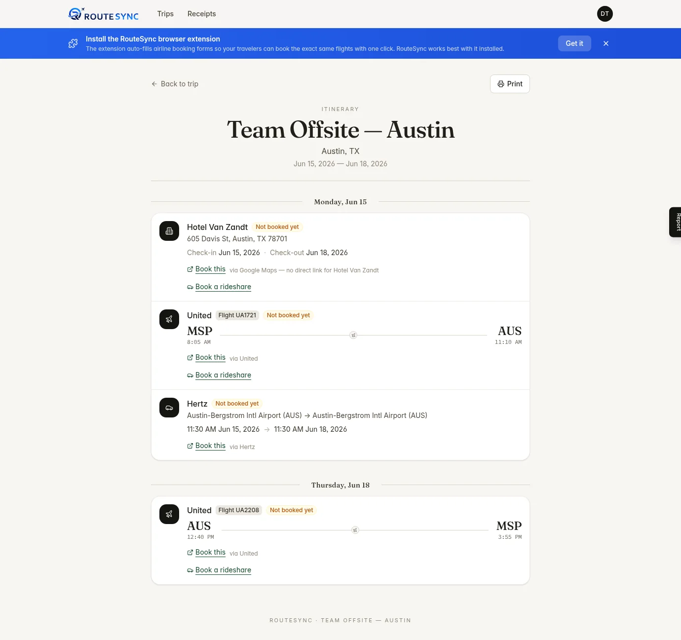Image resolution: width=681 pixels, height=640 pixels.
Task: Click the 8:05 AM departure time
Action: tap(199, 342)
